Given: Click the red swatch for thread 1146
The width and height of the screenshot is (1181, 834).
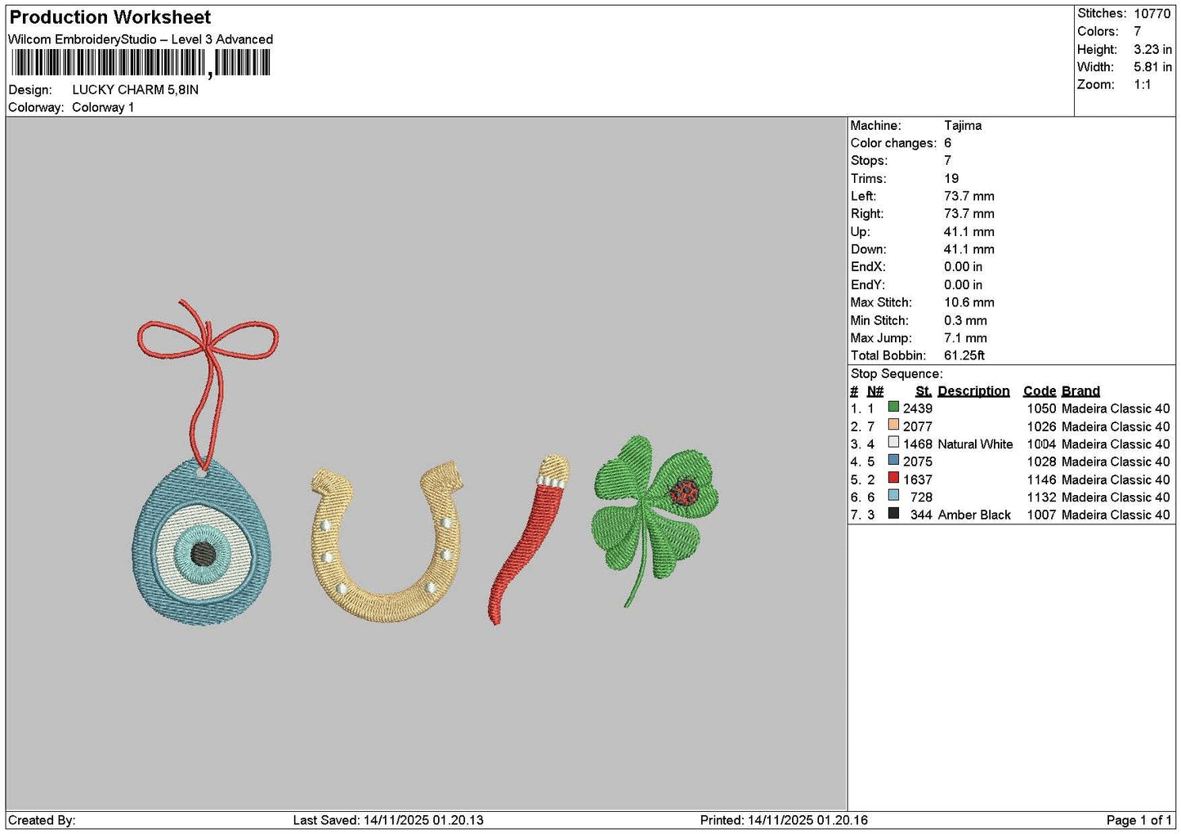Looking at the screenshot, I should pyautogui.click(x=893, y=478).
